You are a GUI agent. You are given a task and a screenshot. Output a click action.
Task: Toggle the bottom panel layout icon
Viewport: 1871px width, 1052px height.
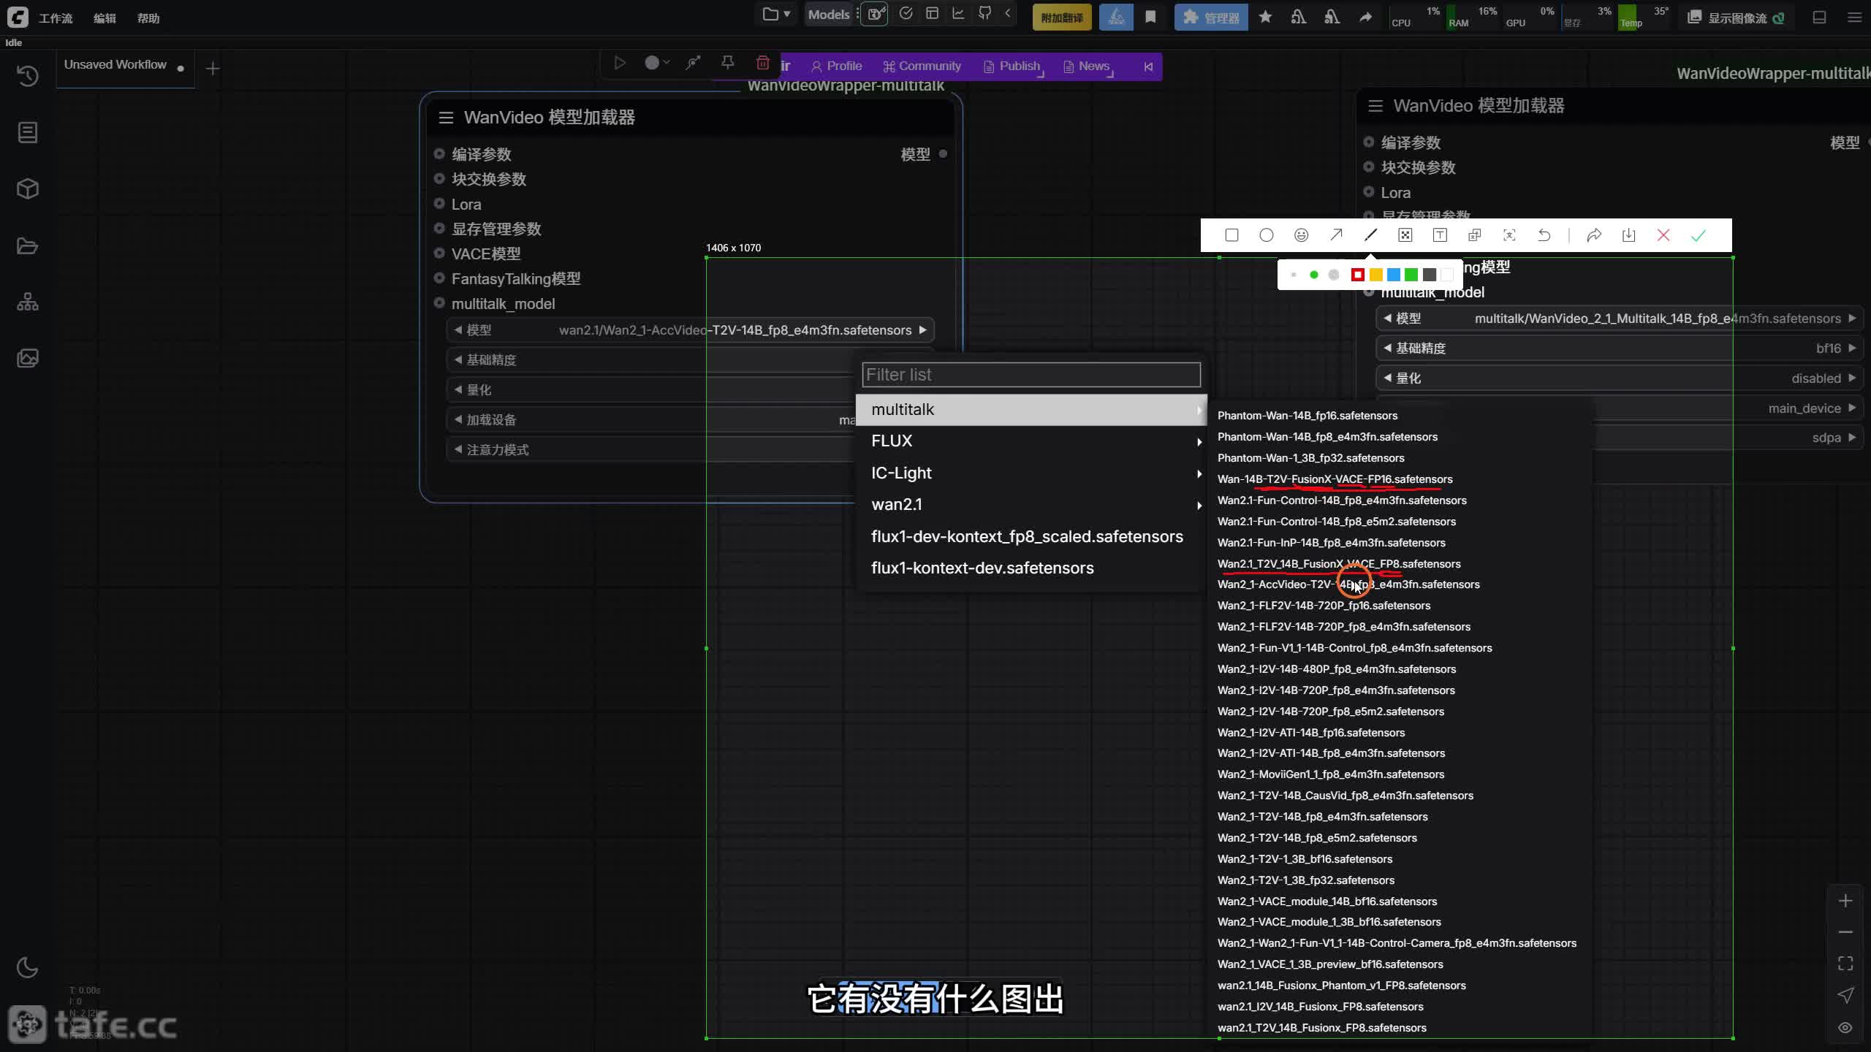tap(1820, 18)
